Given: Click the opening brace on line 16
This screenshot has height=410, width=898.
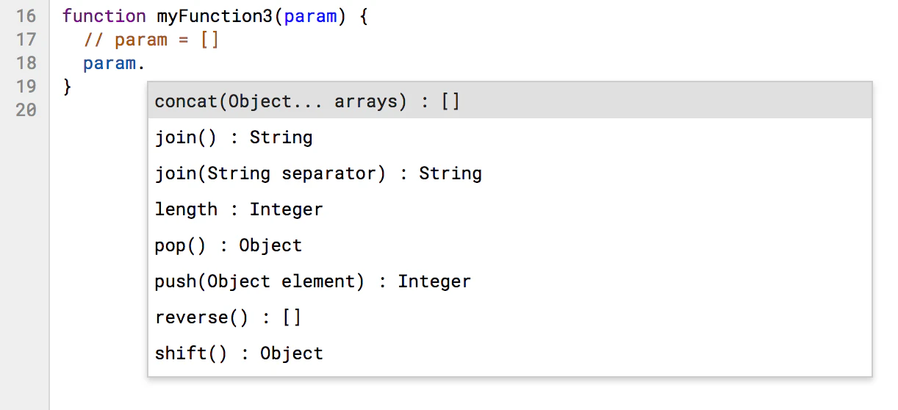Looking at the screenshot, I should pyautogui.click(x=363, y=16).
